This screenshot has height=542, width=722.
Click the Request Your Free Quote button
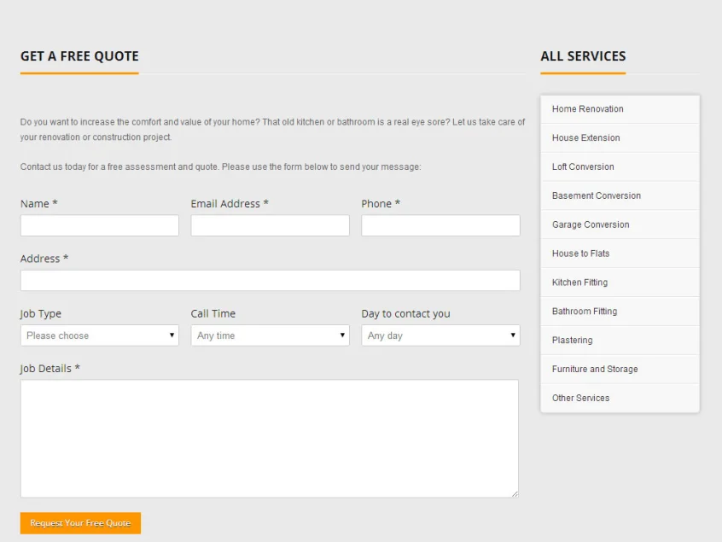click(80, 523)
